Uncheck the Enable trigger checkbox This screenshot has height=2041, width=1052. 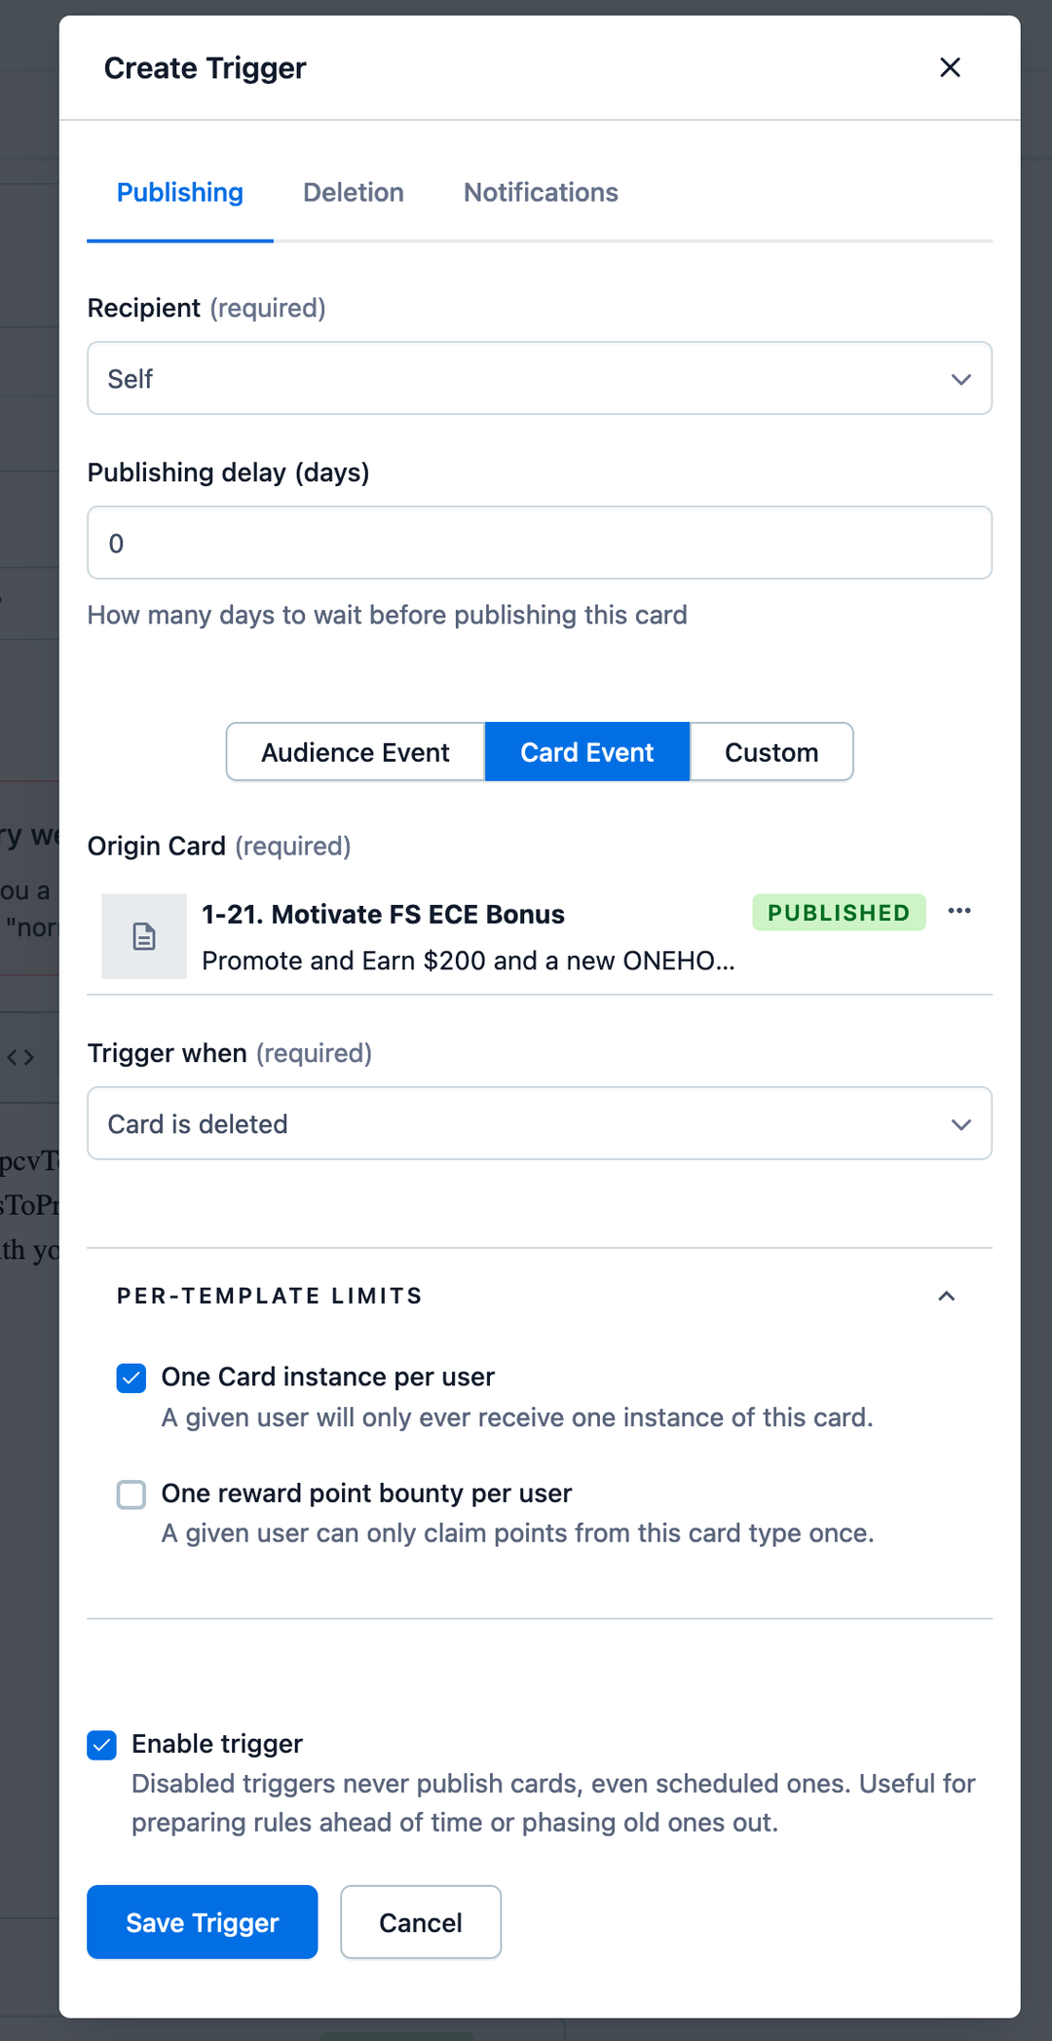[x=102, y=1745]
